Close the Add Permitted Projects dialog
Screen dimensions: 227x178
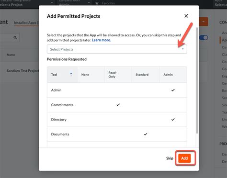pos(186,16)
